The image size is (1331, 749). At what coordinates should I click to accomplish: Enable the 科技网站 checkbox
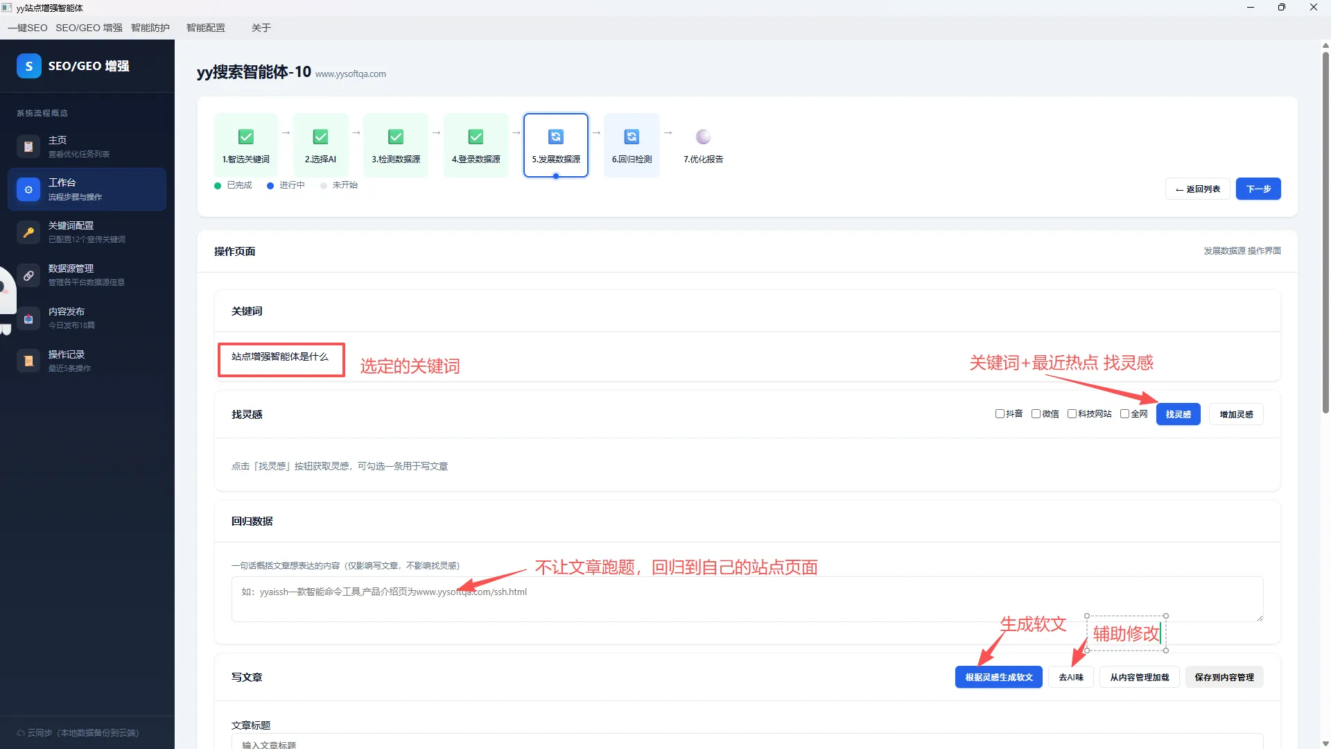coord(1072,414)
